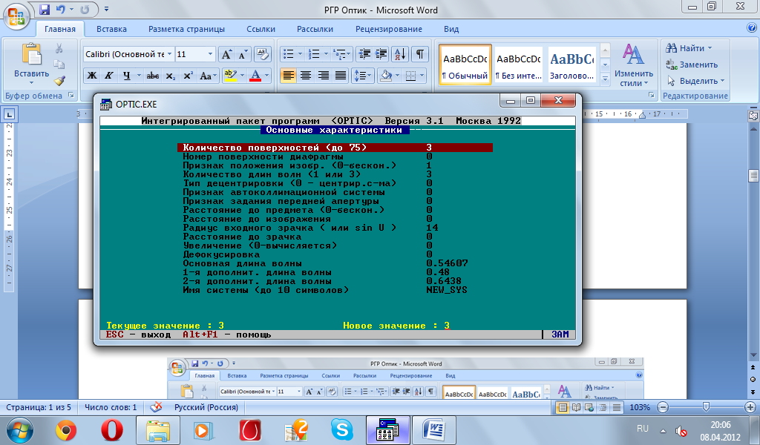Apply text highlight color yellow
The image size is (760, 445).
(230, 76)
